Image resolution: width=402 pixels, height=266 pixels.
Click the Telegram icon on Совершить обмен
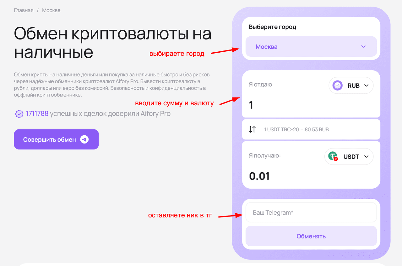point(84,139)
